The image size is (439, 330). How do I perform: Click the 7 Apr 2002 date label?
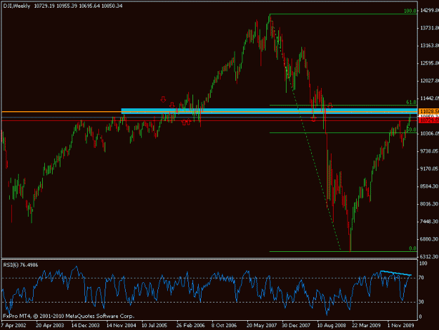coord(13,325)
